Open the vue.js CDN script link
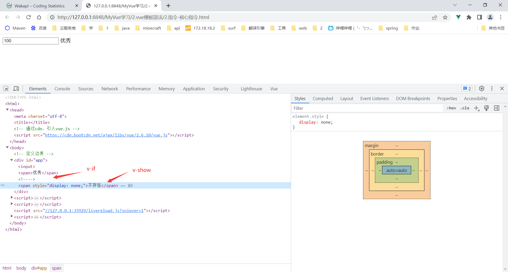508x272 pixels. [x=106, y=135]
